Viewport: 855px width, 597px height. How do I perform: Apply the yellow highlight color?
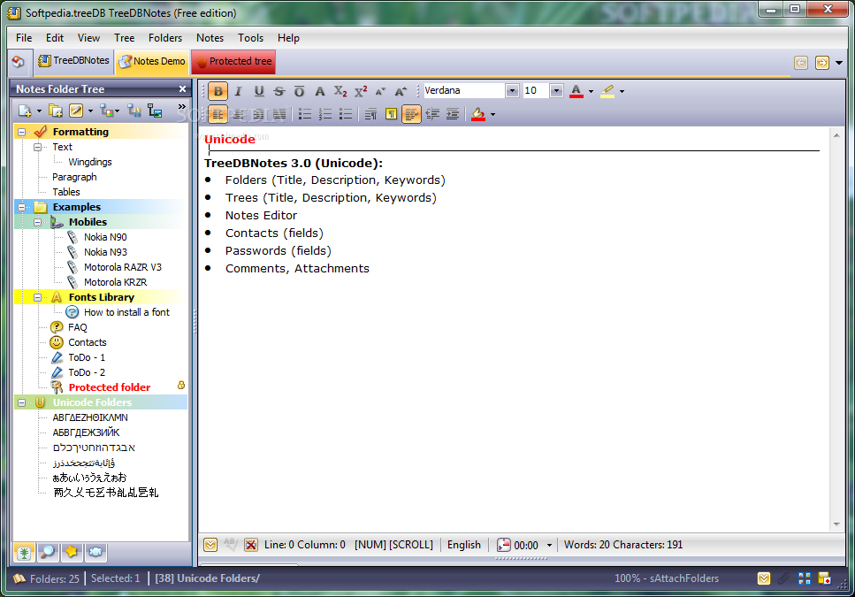pos(607,91)
